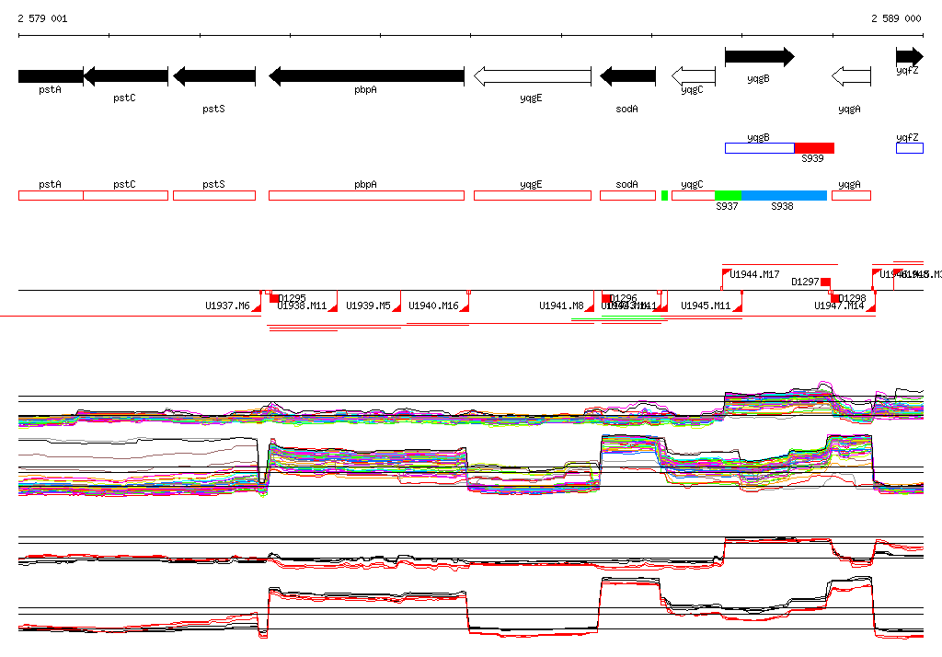Viewport: 942px width, 657px height.
Task: Click the red-outlined pstA box
Action: coord(52,195)
